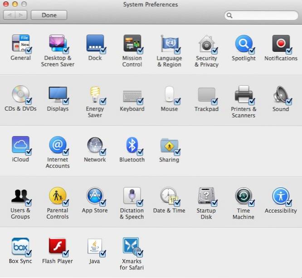Image resolution: width=302 pixels, height=278 pixels.
Task: Open the Printers & Scanners icon
Action: [x=243, y=94]
